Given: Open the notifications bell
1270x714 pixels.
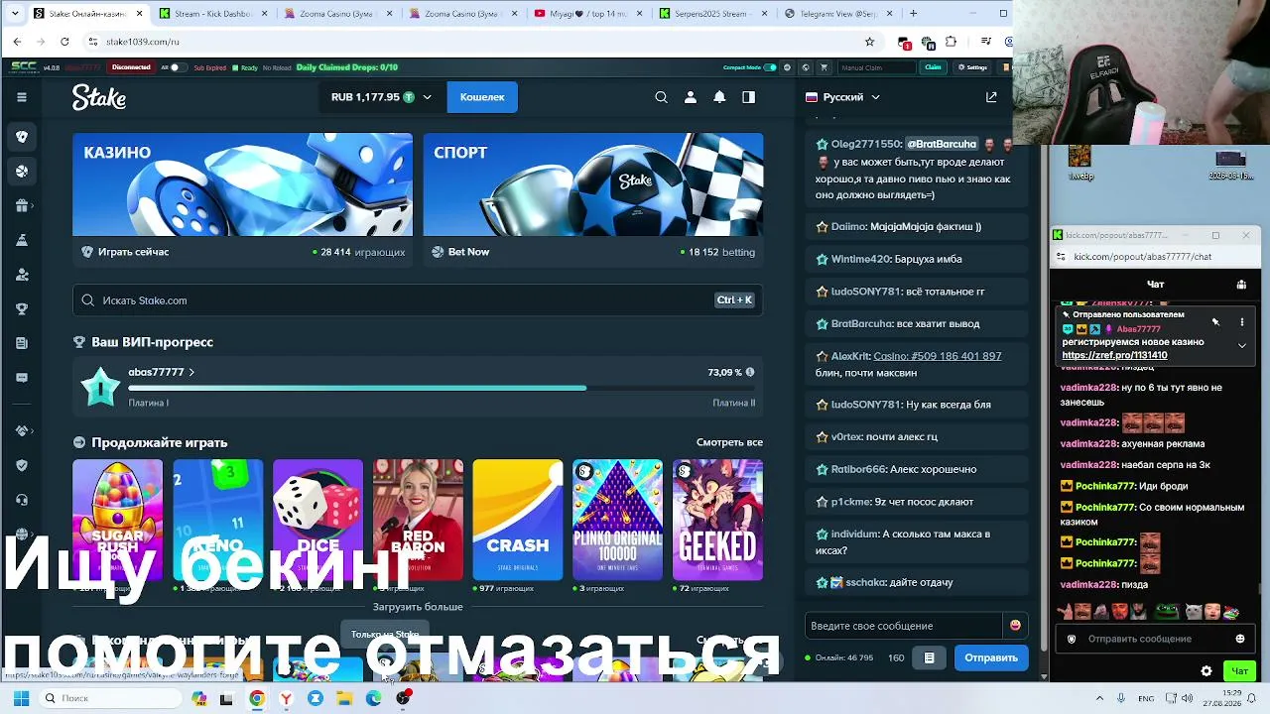Looking at the screenshot, I should (719, 97).
